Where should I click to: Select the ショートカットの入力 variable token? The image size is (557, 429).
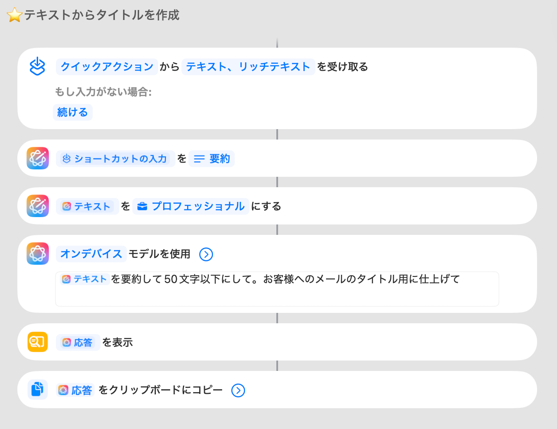(115, 159)
